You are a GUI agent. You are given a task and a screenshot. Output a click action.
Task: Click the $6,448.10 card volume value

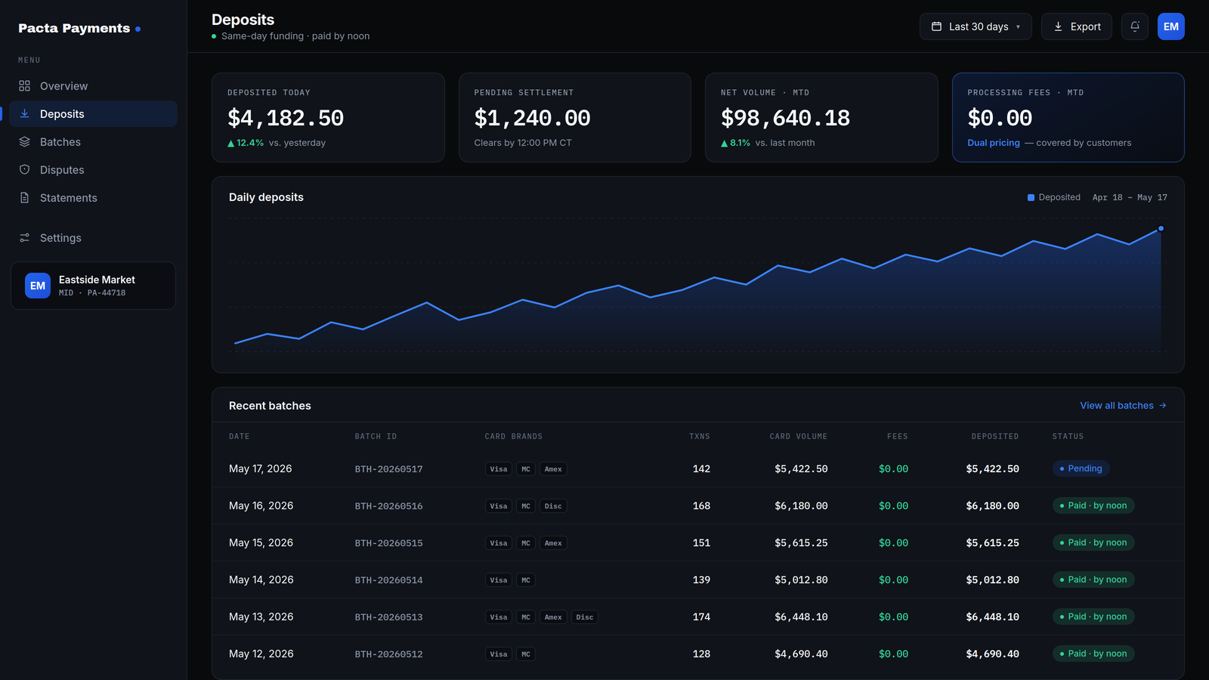801,617
